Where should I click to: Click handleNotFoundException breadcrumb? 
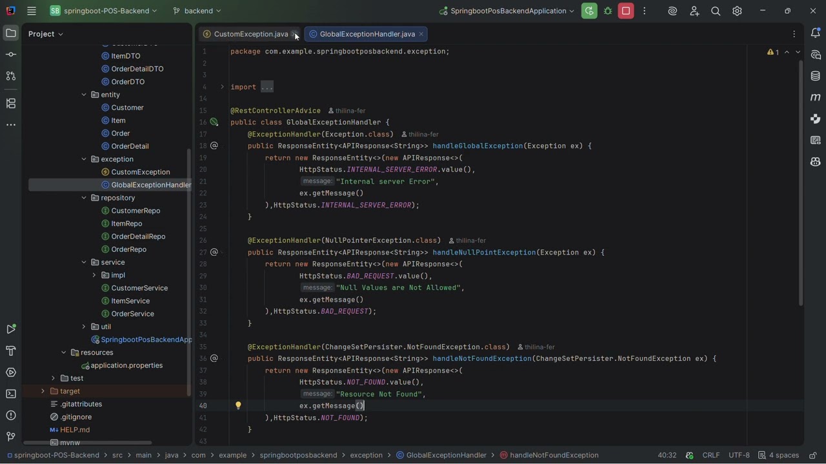(x=549, y=456)
